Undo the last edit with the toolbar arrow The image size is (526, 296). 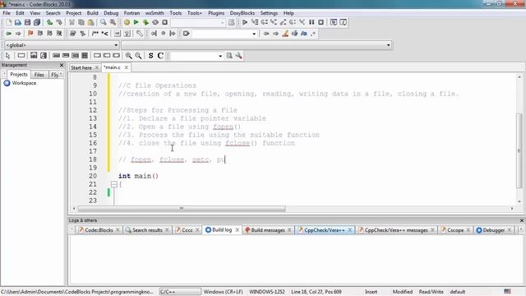tap(49, 22)
